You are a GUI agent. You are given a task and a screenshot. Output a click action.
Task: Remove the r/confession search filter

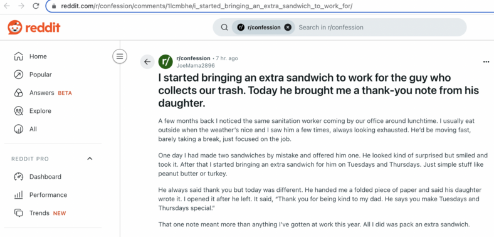point(288,28)
